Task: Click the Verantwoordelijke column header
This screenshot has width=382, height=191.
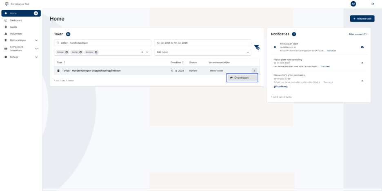Action: [x=219, y=62]
